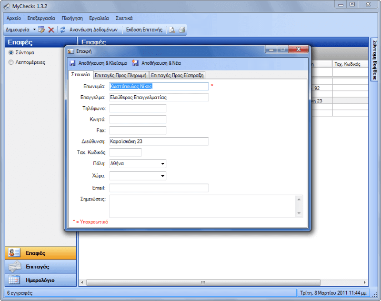Open the Δημιουργία dropdown arrow
The height and width of the screenshot is (301, 381).
click(34, 30)
